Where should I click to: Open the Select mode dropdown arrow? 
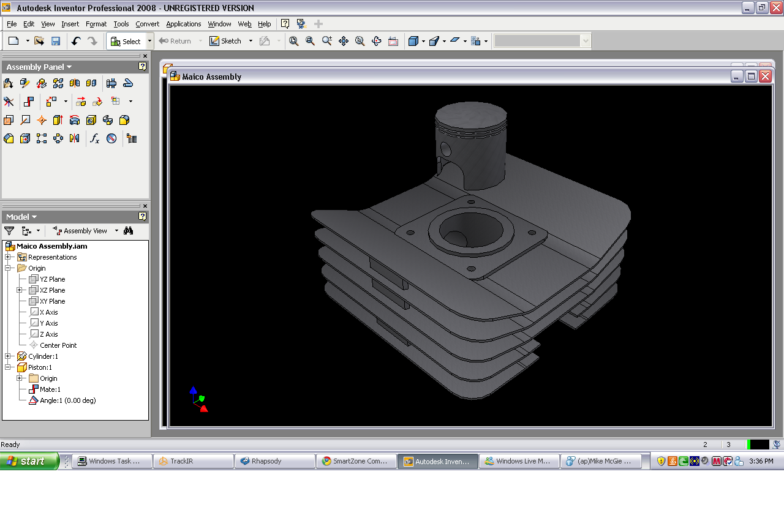point(149,41)
